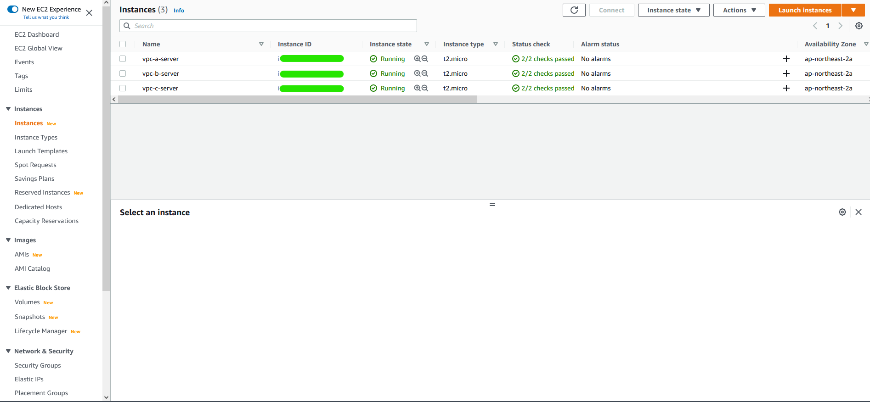The image size is (870, 402).
Task: Go to previous page of instances
Action: (815, 26)
